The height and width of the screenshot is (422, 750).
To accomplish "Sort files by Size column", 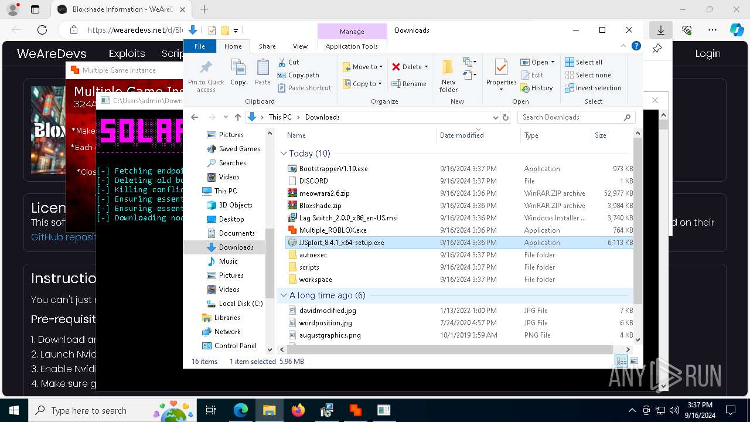I will pos(613,135).
